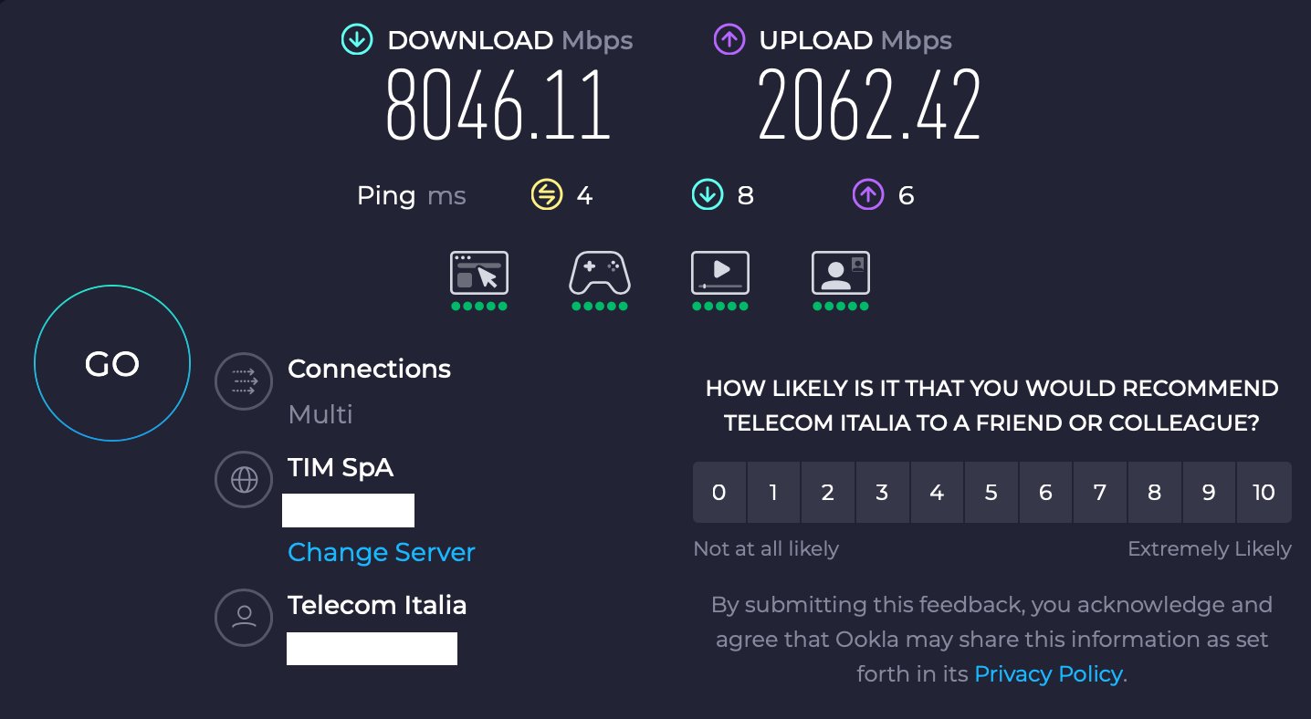The height and width of the screenshot is (719, 1311).
Task: Click the globe server icon
Action: (x=244, y=479)
